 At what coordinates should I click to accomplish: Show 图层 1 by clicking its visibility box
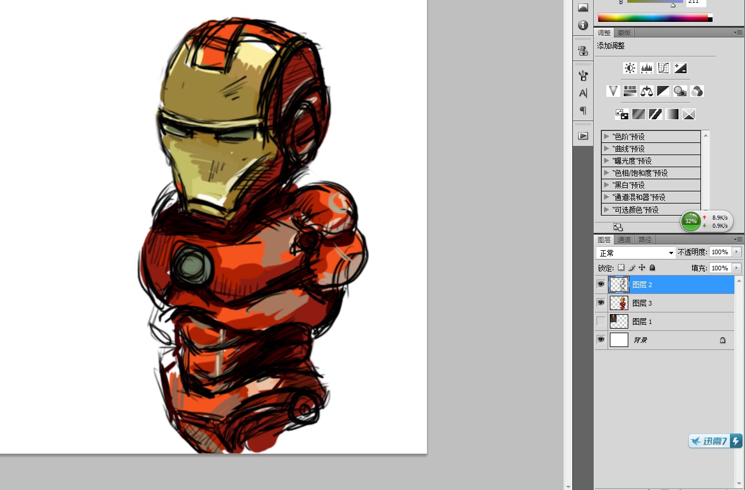click(x=601, y=321)
